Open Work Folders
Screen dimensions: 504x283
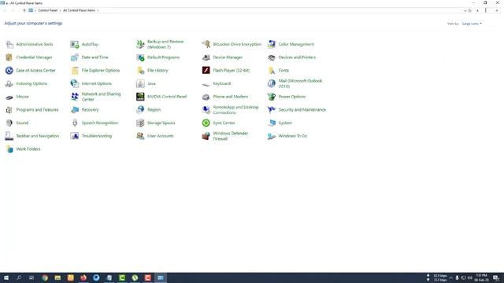click(x=23, y=149)
